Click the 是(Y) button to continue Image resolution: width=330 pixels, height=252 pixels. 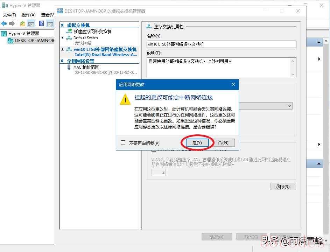197,142
